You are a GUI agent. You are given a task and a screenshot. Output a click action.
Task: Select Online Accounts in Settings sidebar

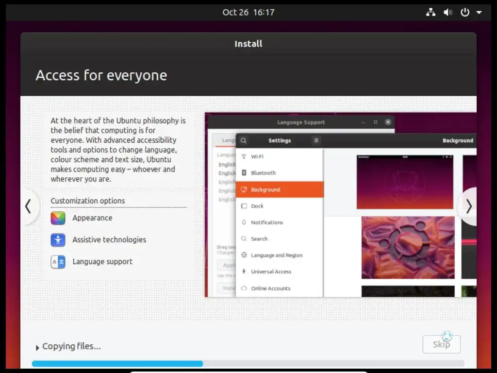pyautogui.click(x=280, y=288)
